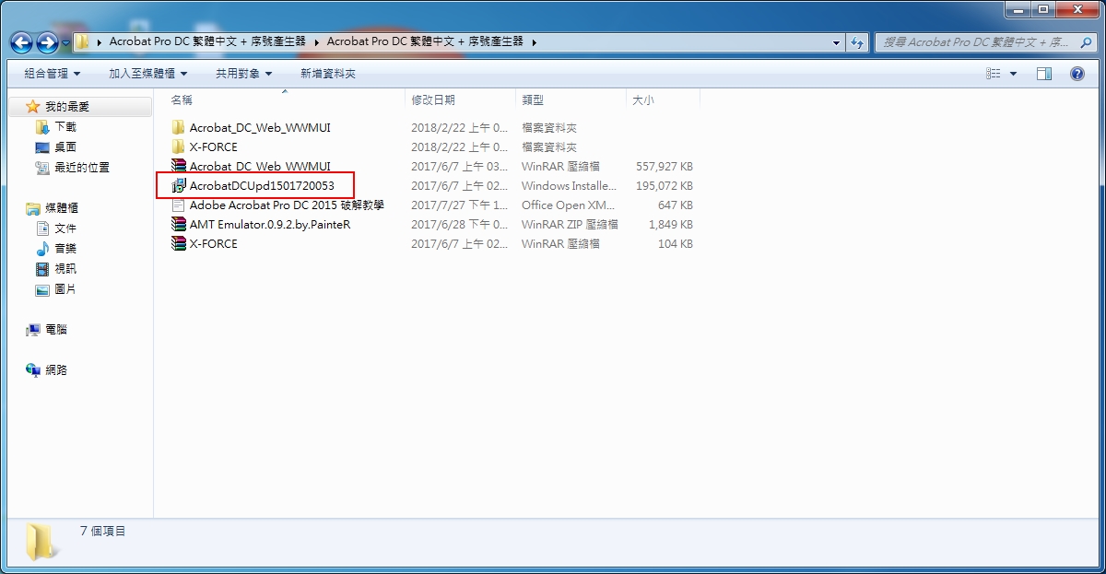
Task: Select file name AcrobatDCUpd1501720053
Action: tap(262, 185)
